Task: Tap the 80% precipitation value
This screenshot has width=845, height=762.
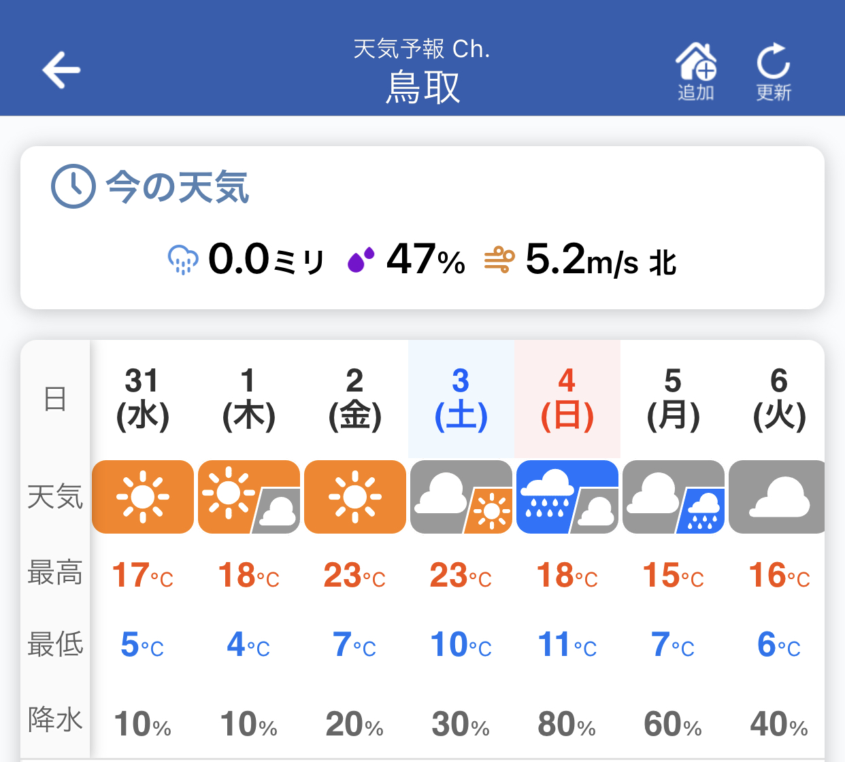Action: pos(567,724)
